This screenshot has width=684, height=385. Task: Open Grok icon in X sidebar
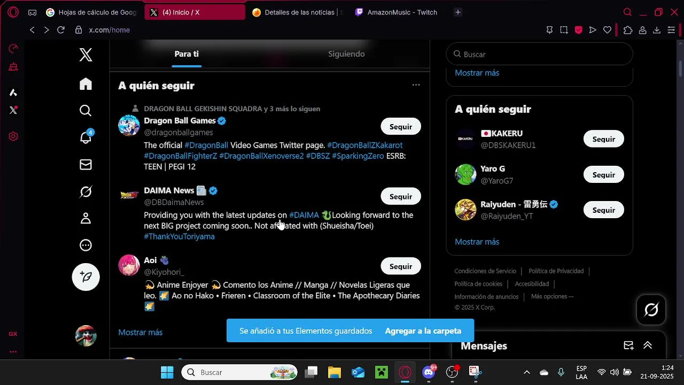pyautogui.click(x=85, y=191)
